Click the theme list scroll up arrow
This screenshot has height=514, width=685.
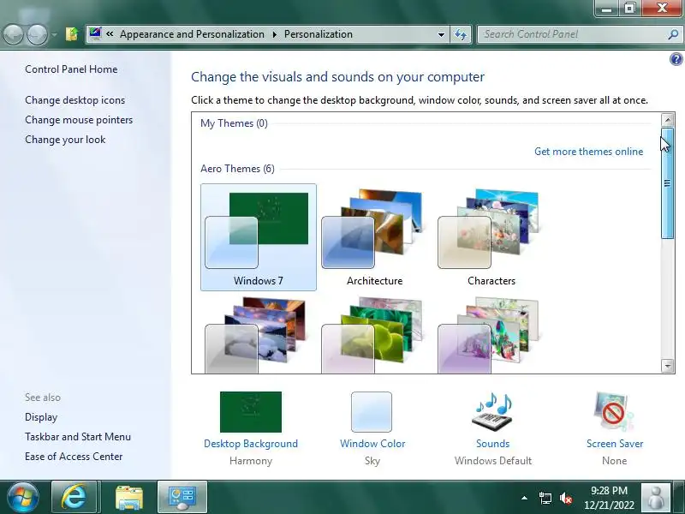pyautogui.click(x=667, y=119)
